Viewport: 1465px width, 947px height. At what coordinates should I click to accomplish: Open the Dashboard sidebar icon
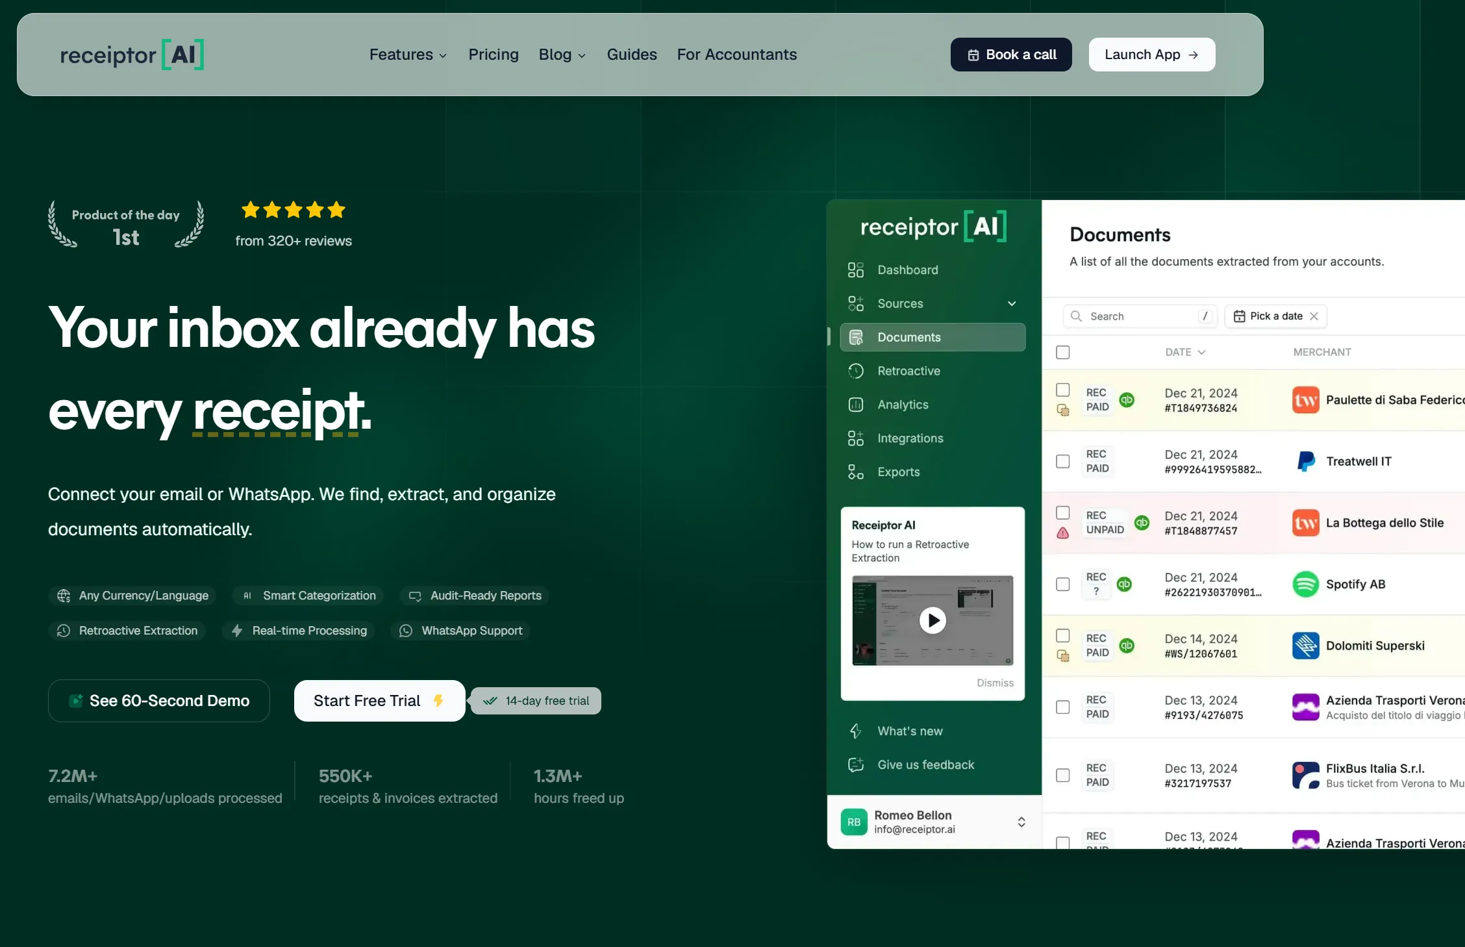pyautogui.click(x=856, y=270)
